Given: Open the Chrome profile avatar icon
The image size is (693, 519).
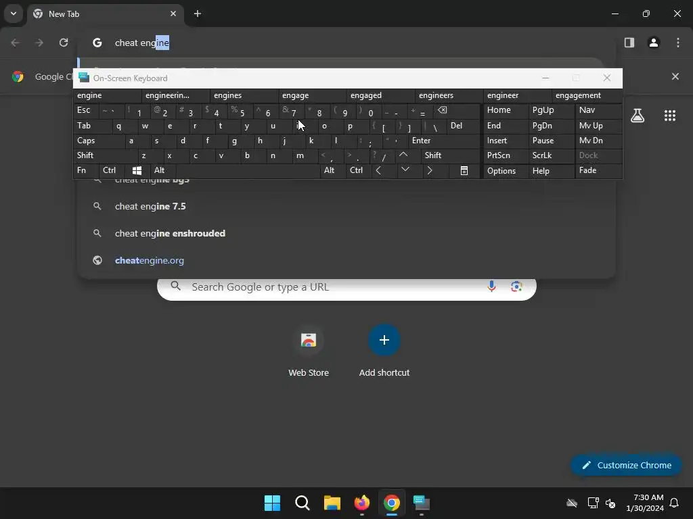Looking at the screenshot, I should tap(654, 43).
